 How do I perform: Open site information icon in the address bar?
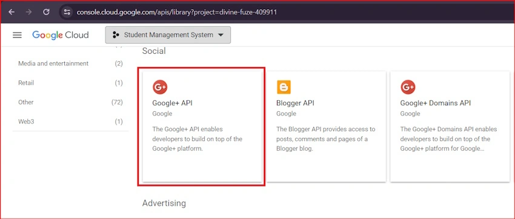(67, 12)
